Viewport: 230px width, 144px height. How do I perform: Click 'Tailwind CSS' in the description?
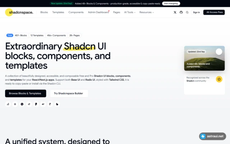coord(116,80)
